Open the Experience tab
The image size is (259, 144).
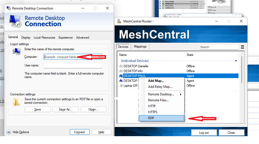[66, 38]
